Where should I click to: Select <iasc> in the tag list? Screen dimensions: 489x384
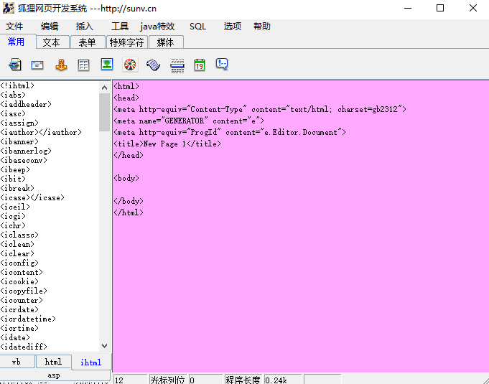coord(13,113)
